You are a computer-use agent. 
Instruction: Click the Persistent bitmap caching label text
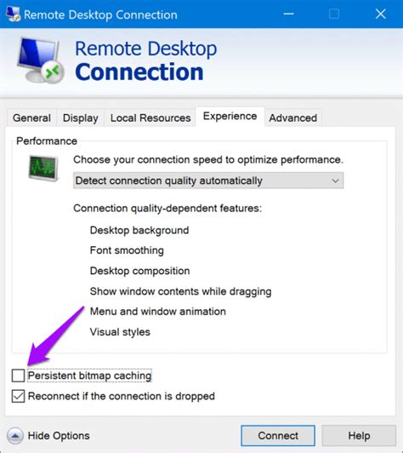coord(89,376)
